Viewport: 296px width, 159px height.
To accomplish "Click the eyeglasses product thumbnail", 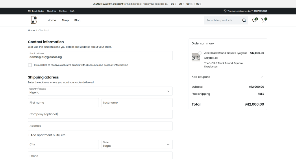I will [x=196, y=57].
